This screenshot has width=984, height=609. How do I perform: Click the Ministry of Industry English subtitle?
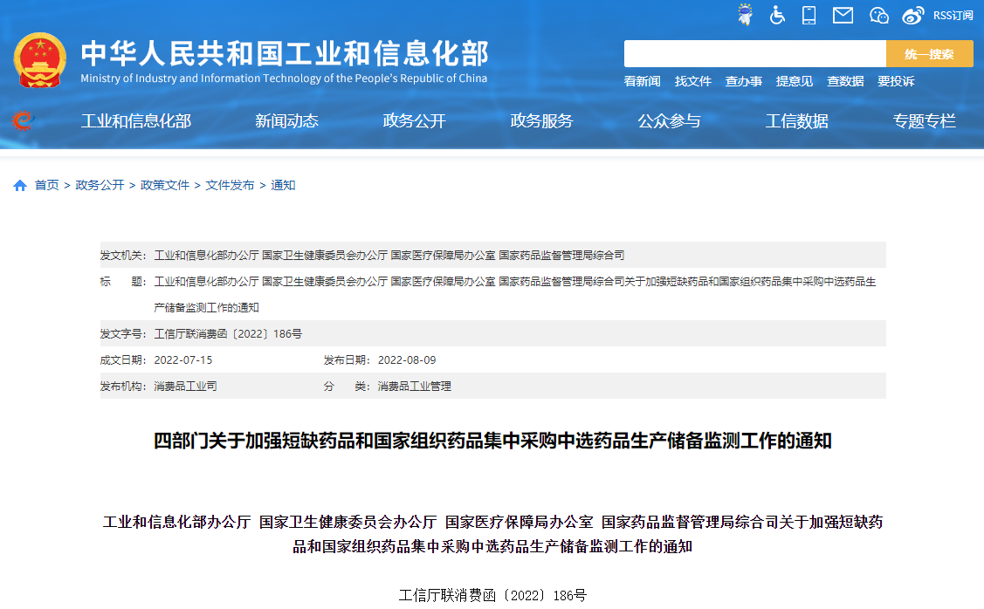[284, 79]
